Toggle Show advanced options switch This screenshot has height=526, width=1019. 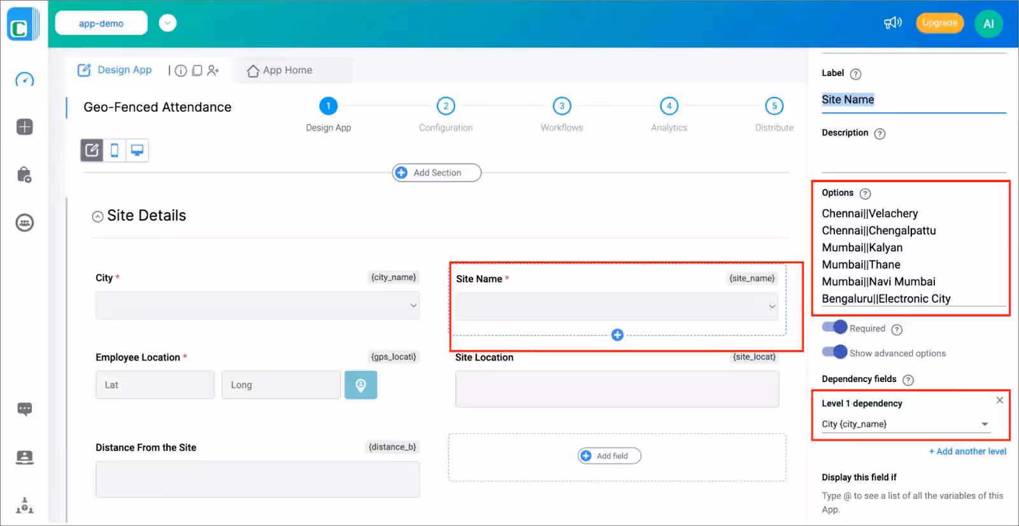pyautogui.click(x=834, y=352)
